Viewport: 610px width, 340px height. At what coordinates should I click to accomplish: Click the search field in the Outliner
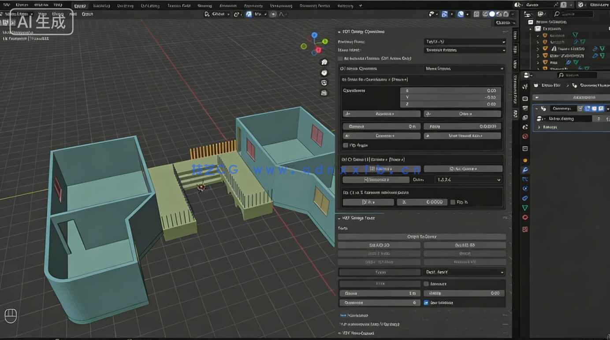coord(577,14)
